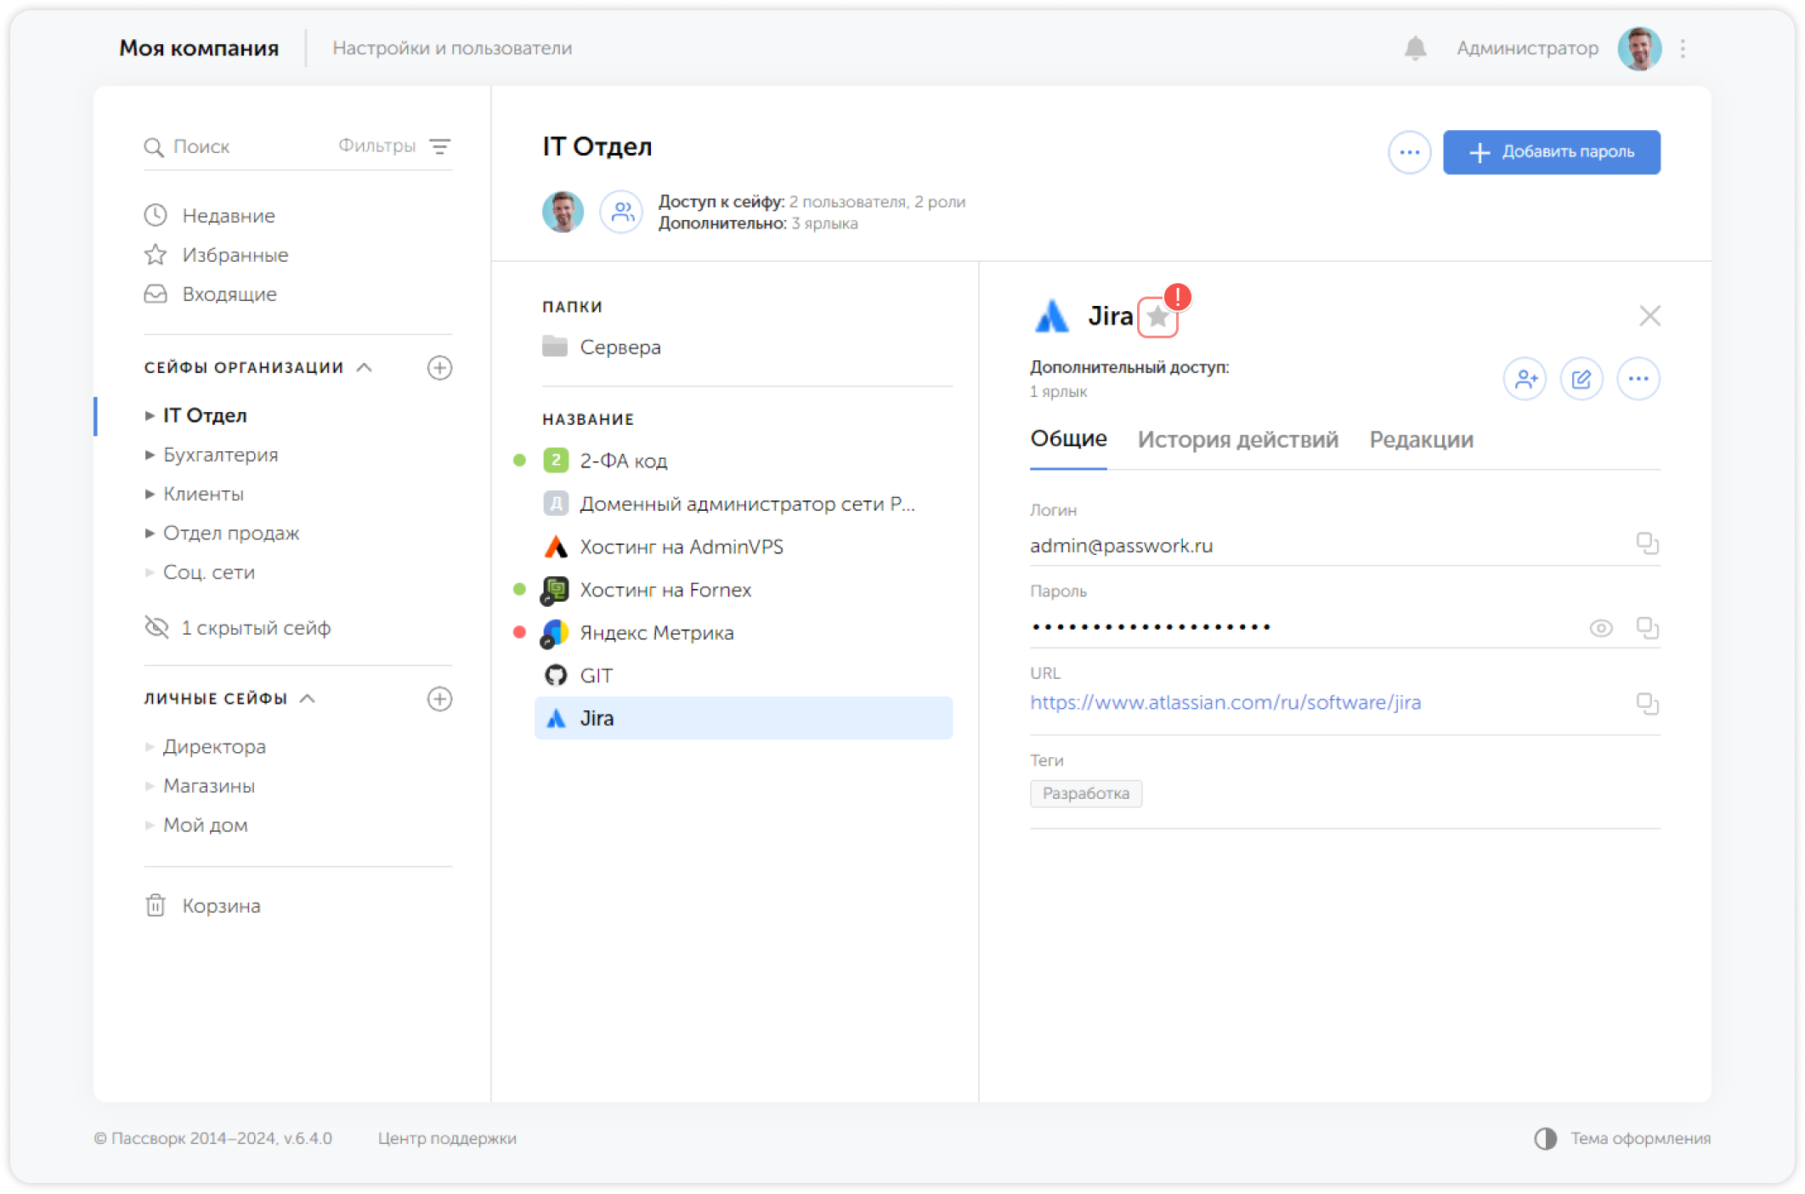Add new organization vault plus icon
1805x1194 pixels.
(439, 368)
